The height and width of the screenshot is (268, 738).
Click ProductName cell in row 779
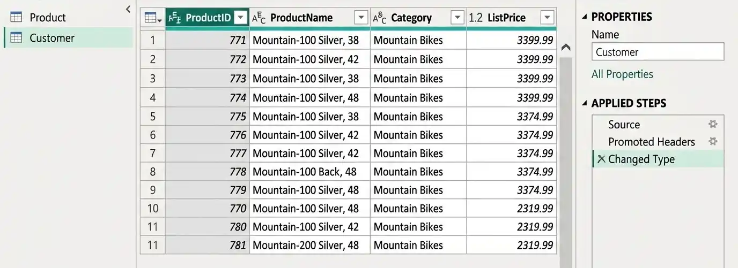[310, 190]
